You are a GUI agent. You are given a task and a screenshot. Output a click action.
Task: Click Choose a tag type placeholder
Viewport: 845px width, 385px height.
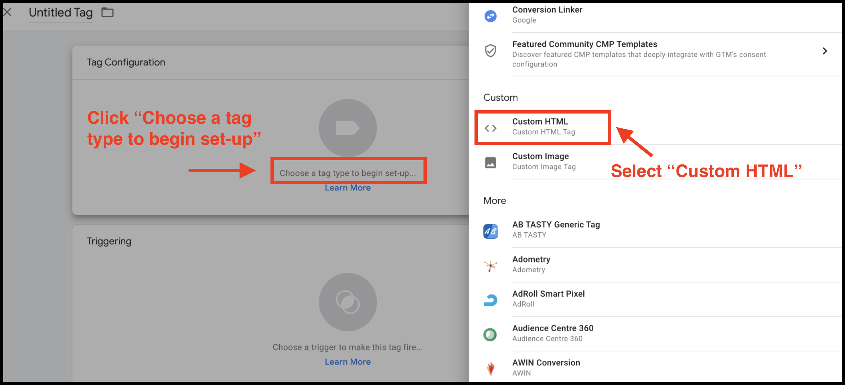[347, 173]
